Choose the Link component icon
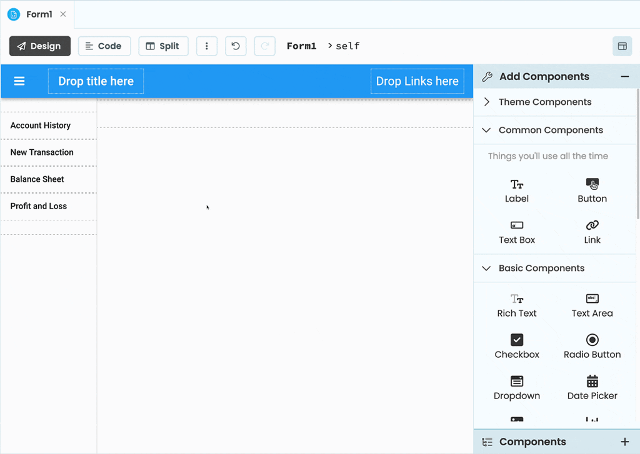 pos(592,226)
